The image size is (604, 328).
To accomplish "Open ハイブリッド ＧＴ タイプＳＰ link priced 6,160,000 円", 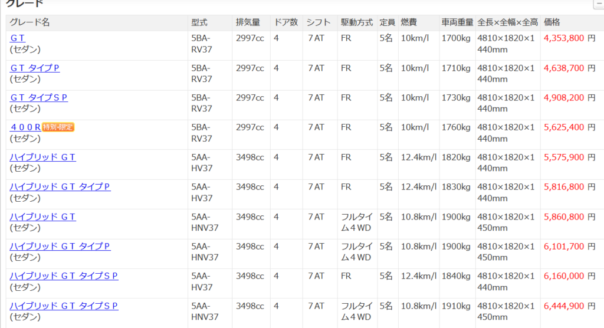I will point(64,275).
